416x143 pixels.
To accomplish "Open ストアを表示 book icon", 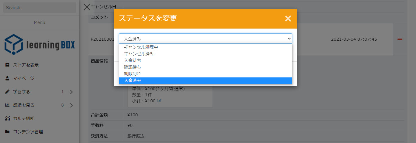I will (7, 65).
